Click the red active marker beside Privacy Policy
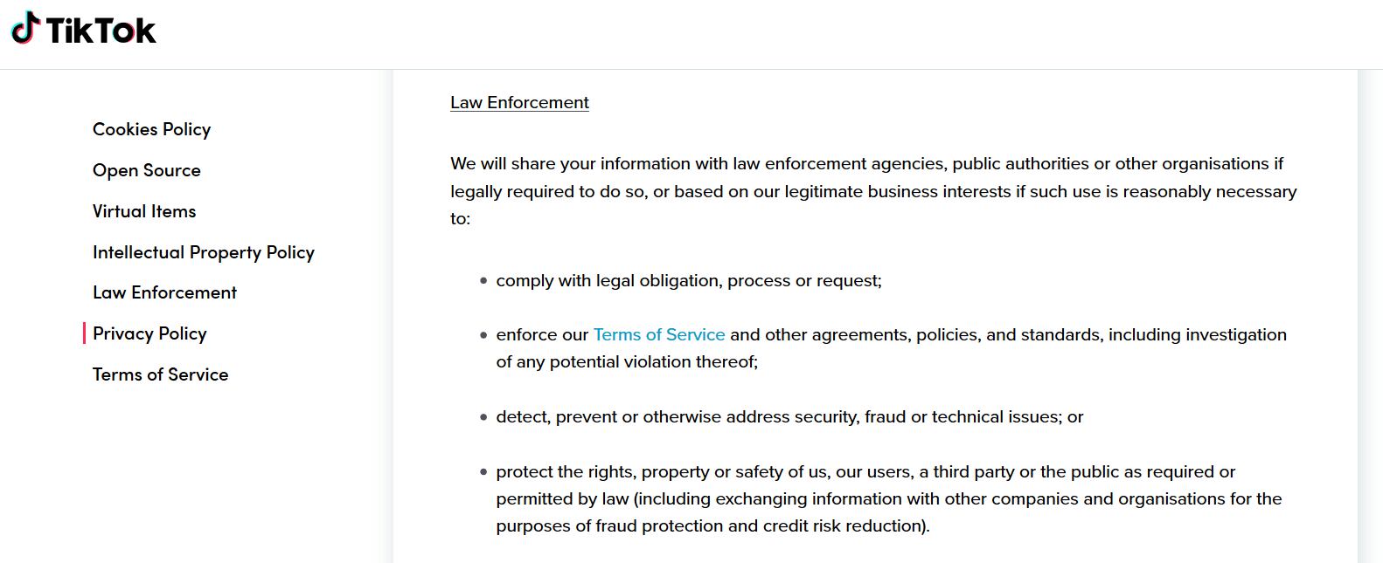Screen dimensions: 1383x563 click(84, 333)
